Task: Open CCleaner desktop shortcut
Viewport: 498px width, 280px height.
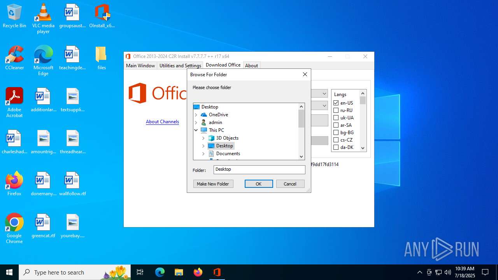Action: 14,58
